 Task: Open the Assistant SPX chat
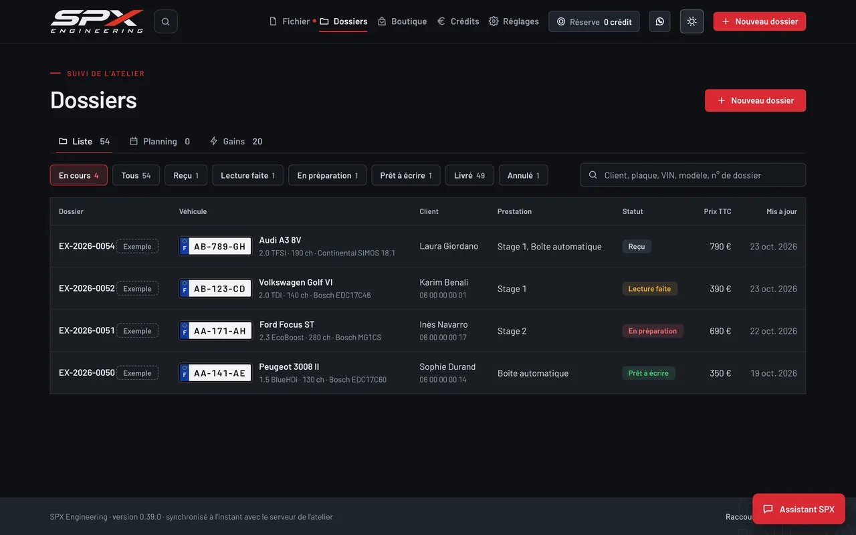pyautogui.click(x=798, y=509)
